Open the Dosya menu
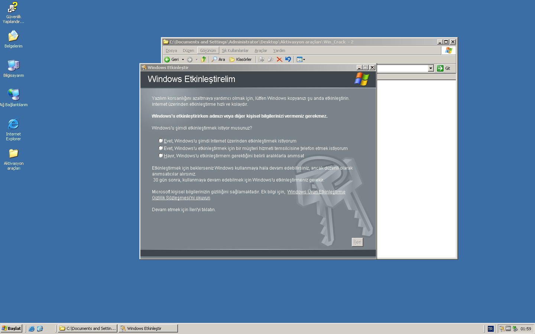The height and width of the screenshot is (334, 535). (171, 50)
